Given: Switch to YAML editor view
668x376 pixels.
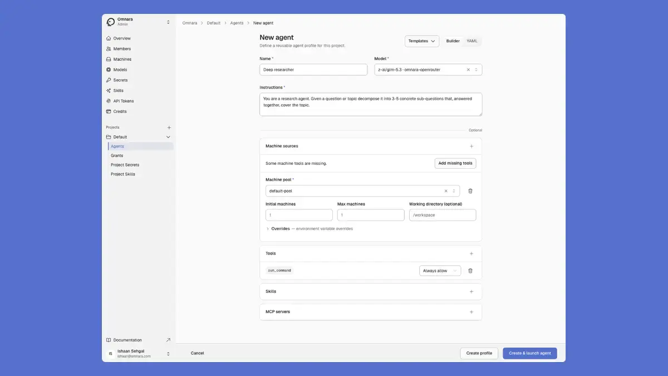Looking at the screenshot, I should 472,41.
